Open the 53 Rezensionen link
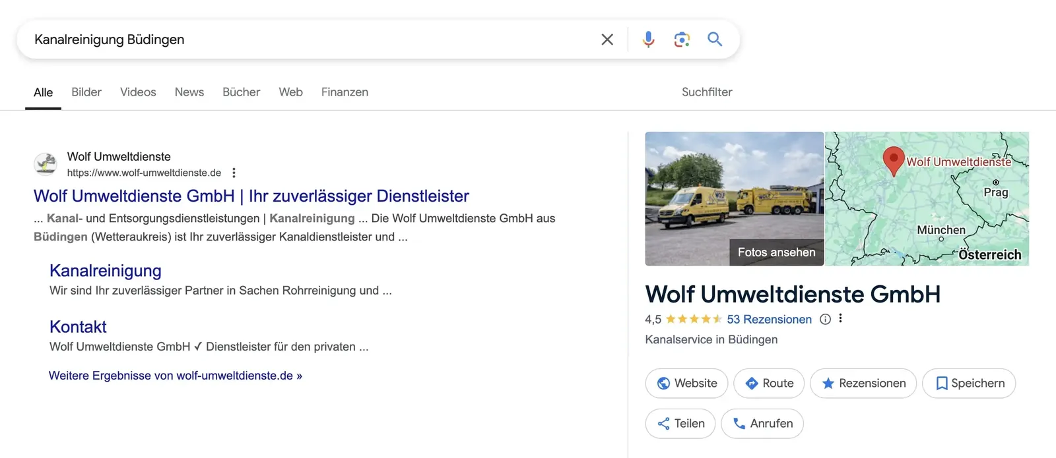 (x=769, y=319)
